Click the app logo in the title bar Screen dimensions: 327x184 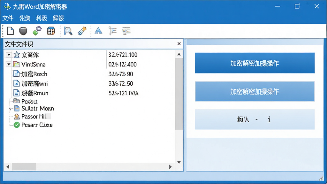click(7, 6)
